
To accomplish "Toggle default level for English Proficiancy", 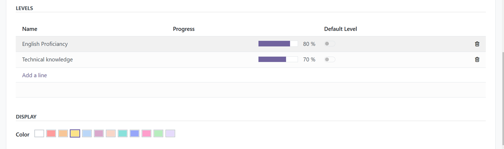I will [330, 44].
